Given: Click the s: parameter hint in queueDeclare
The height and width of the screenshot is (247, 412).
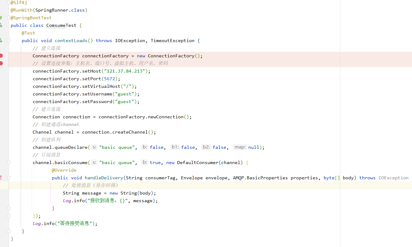Looking at the screenshot, I should pyautogui.click(x=94, y=147).
